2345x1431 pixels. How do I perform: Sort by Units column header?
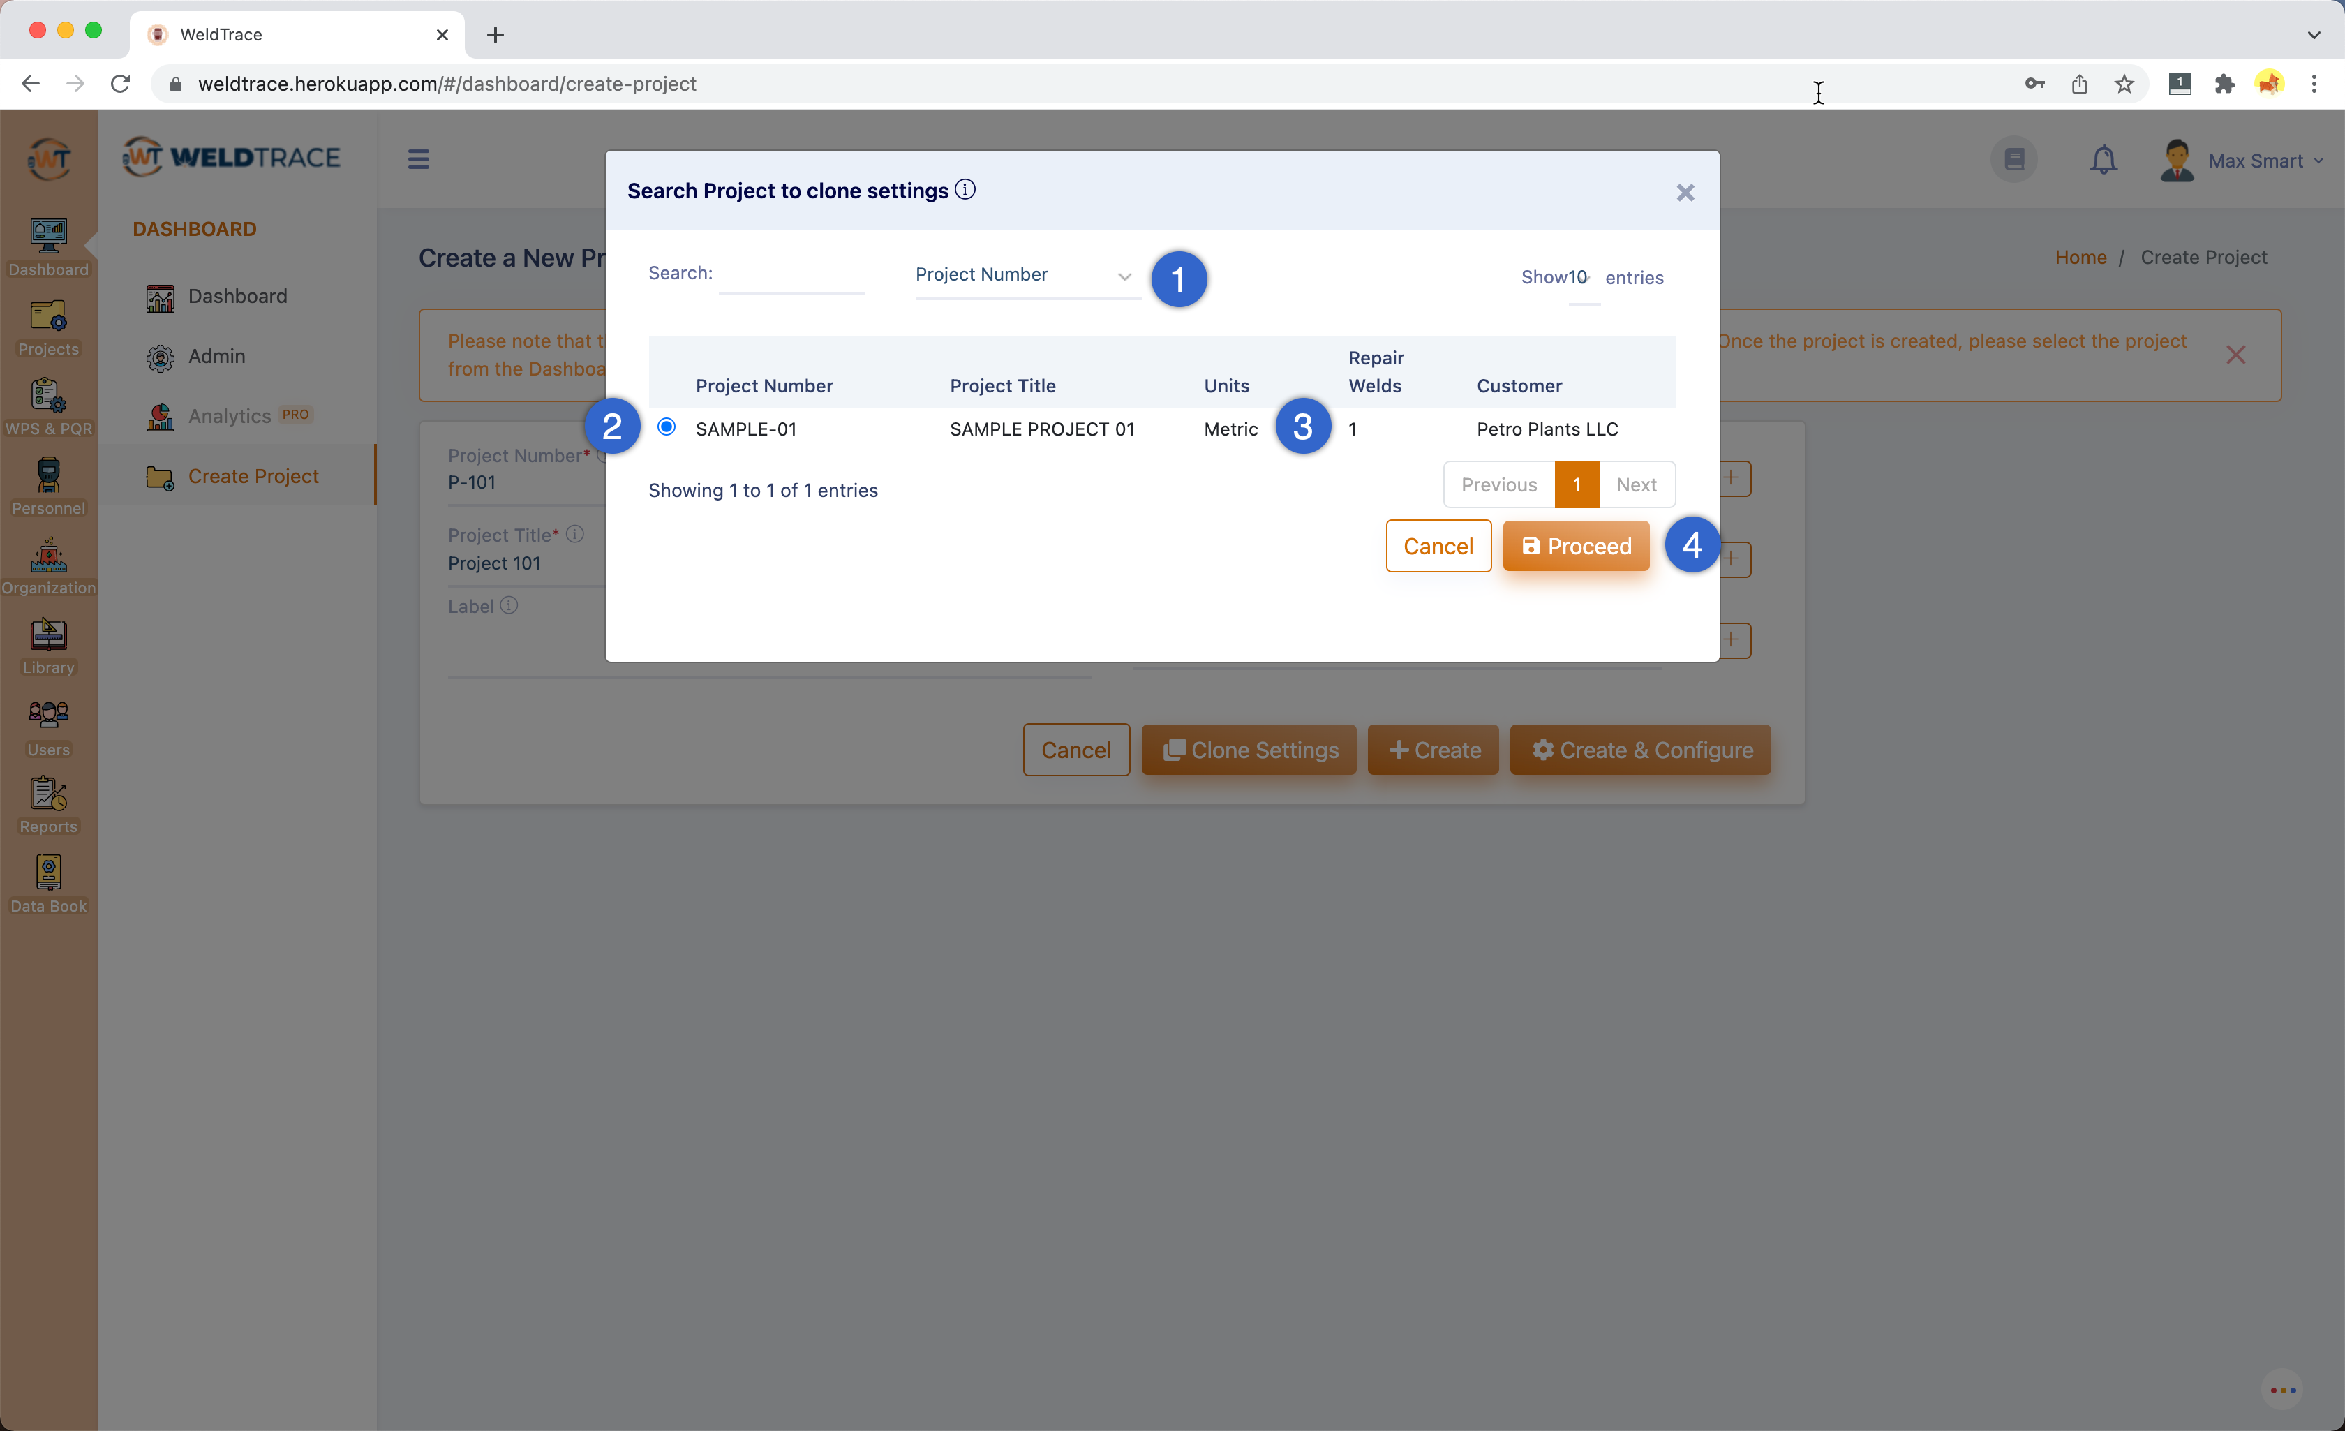pos(1226,385)
